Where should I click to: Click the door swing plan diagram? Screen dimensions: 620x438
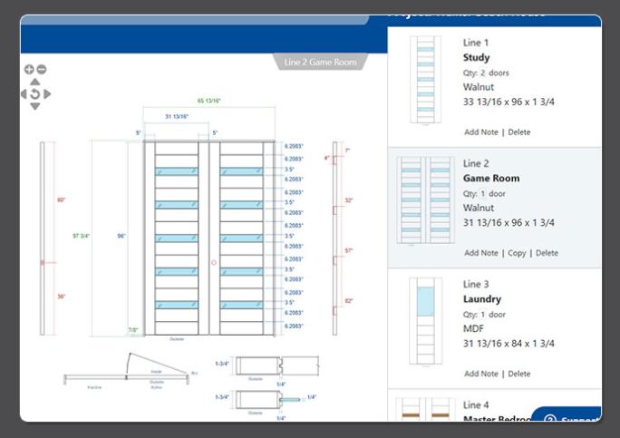[x=131, y=370]
